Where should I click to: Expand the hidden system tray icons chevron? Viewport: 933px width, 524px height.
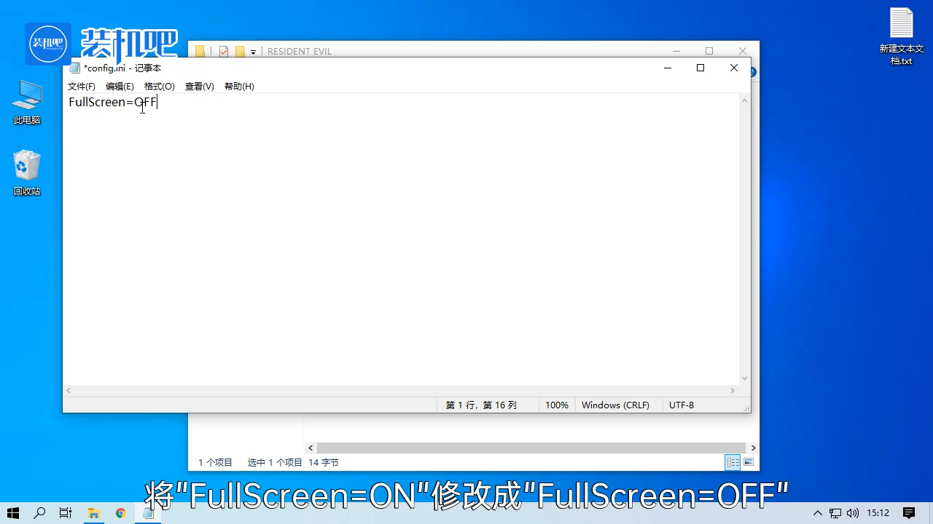pos(818,513)
